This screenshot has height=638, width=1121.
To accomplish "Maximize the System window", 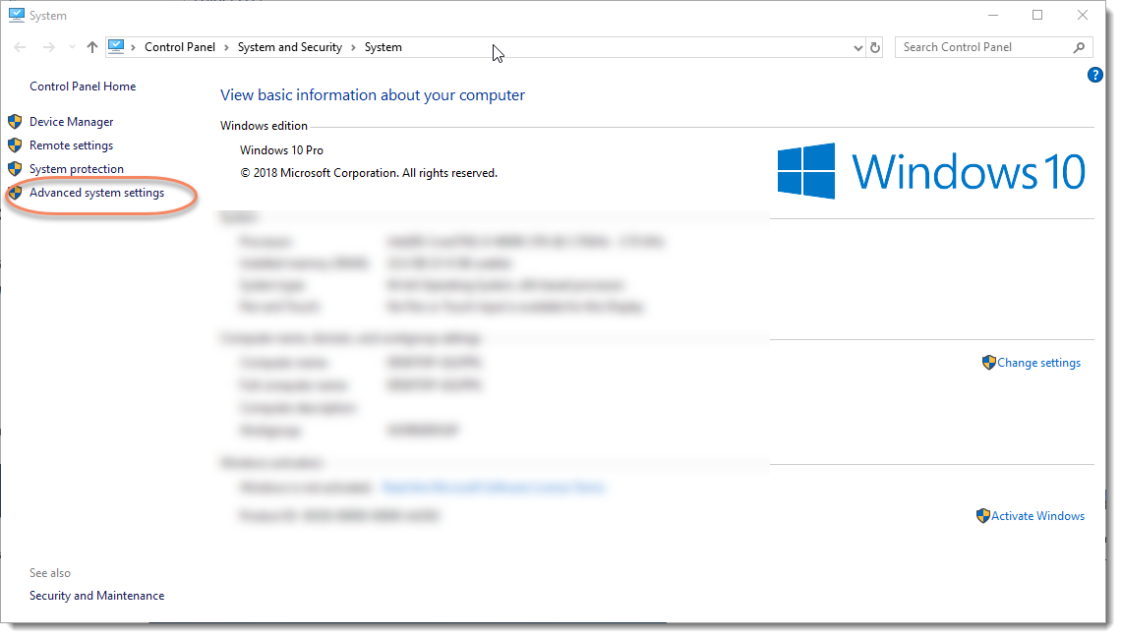I will click(x=1037, y=15).
